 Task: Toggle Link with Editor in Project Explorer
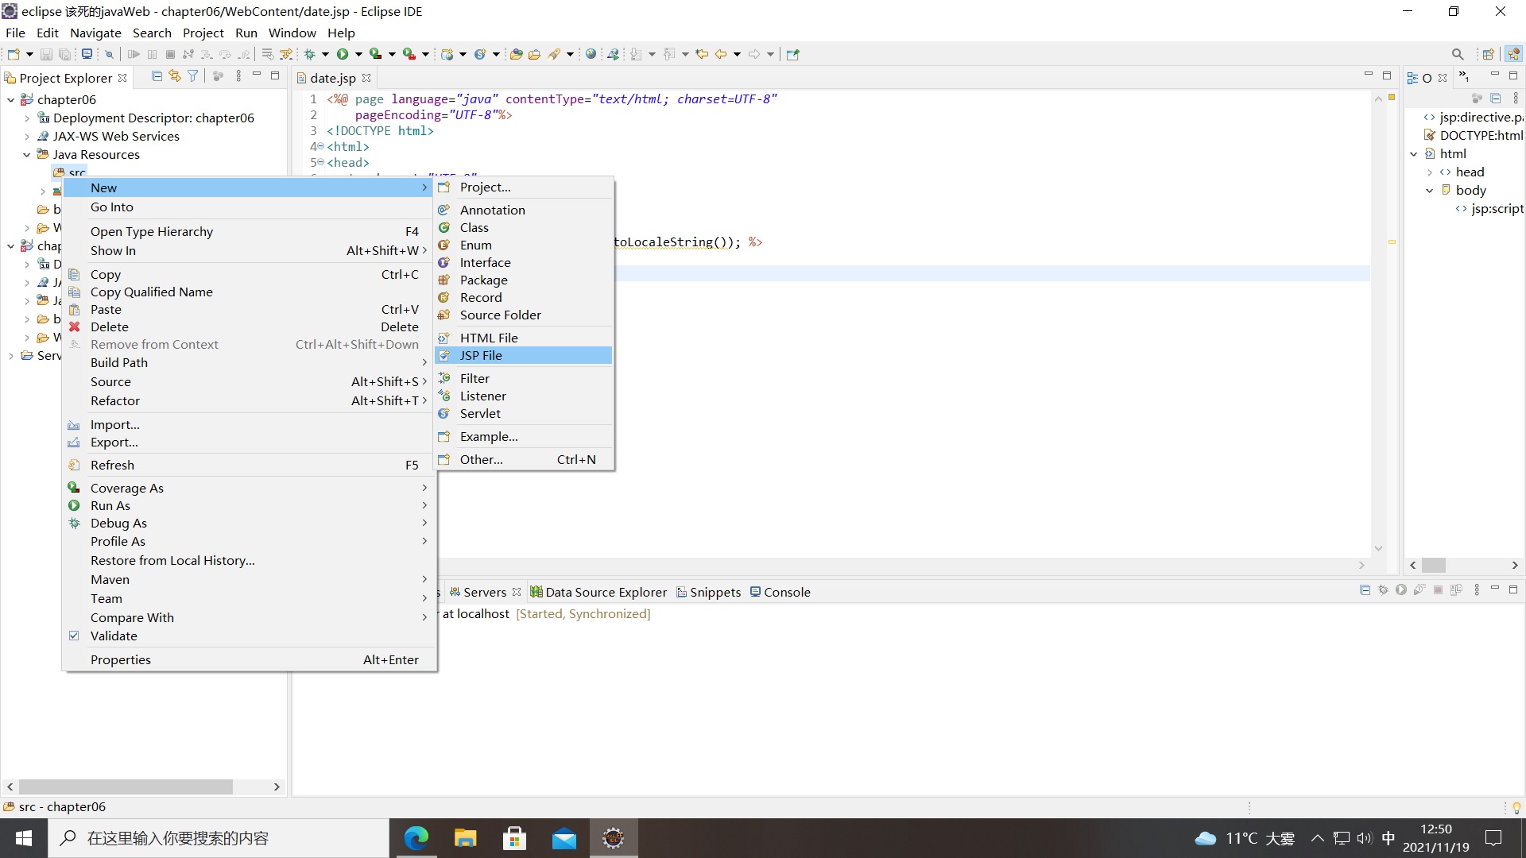(x=175, y=76)
